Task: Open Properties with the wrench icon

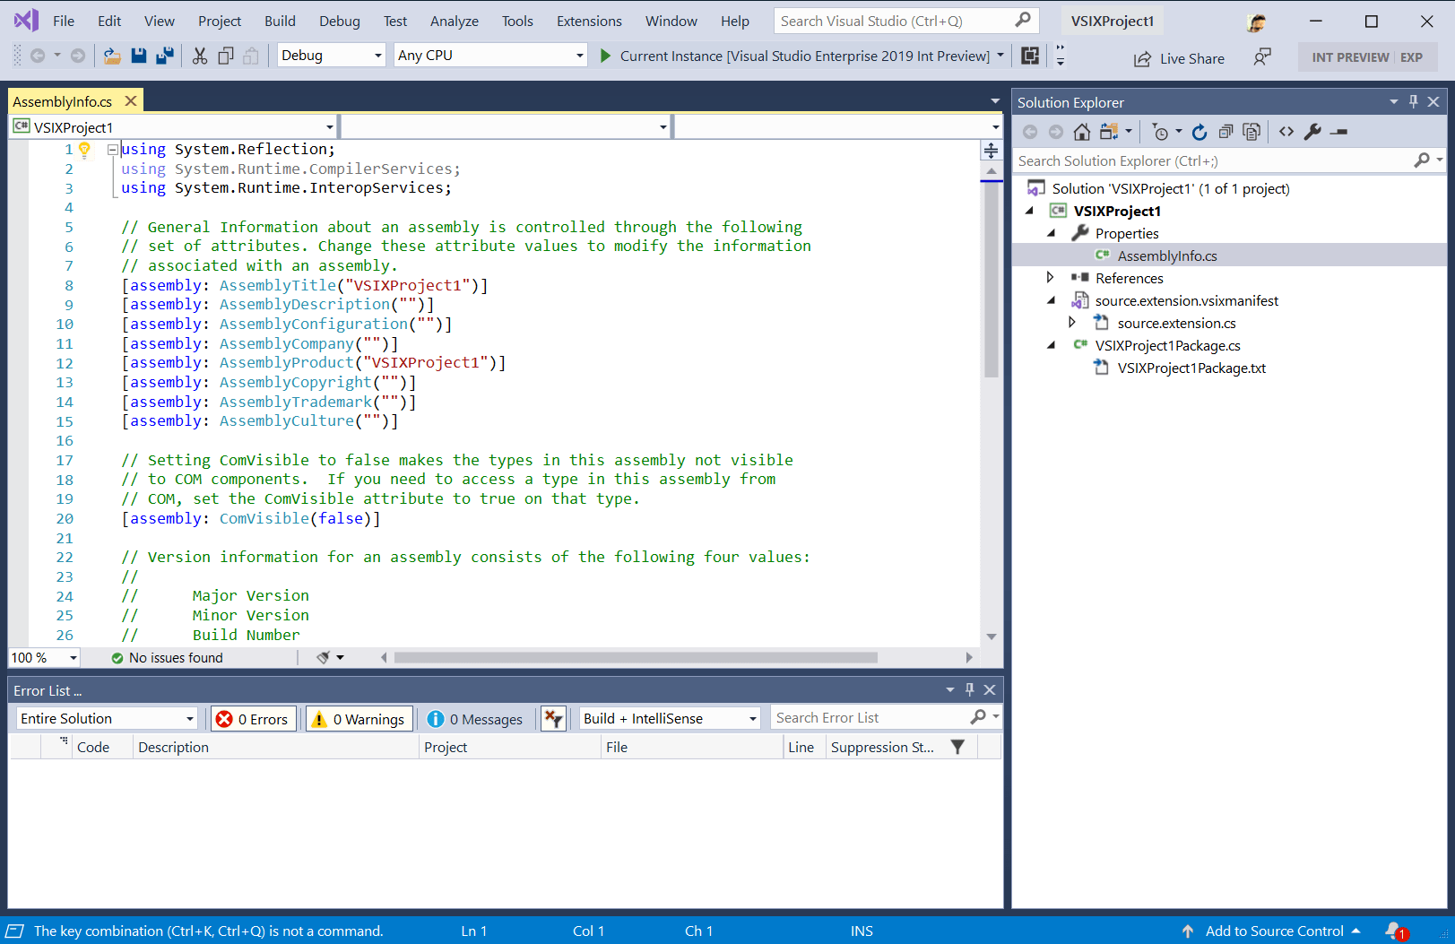Action: pyautogui.click(x=1312, y=132)
